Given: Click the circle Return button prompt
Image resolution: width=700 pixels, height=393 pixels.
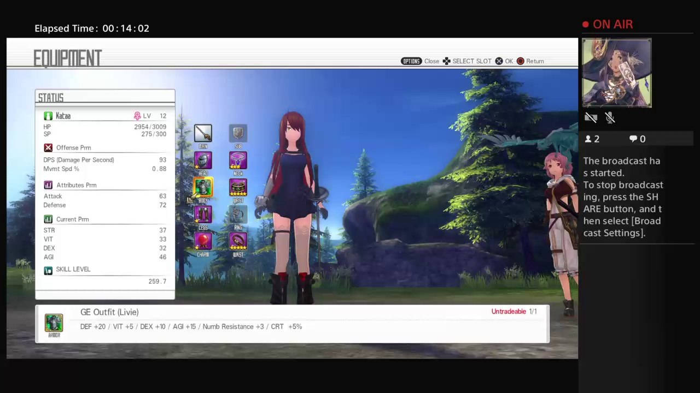Looking at the screenshot, I should (530, 61).
